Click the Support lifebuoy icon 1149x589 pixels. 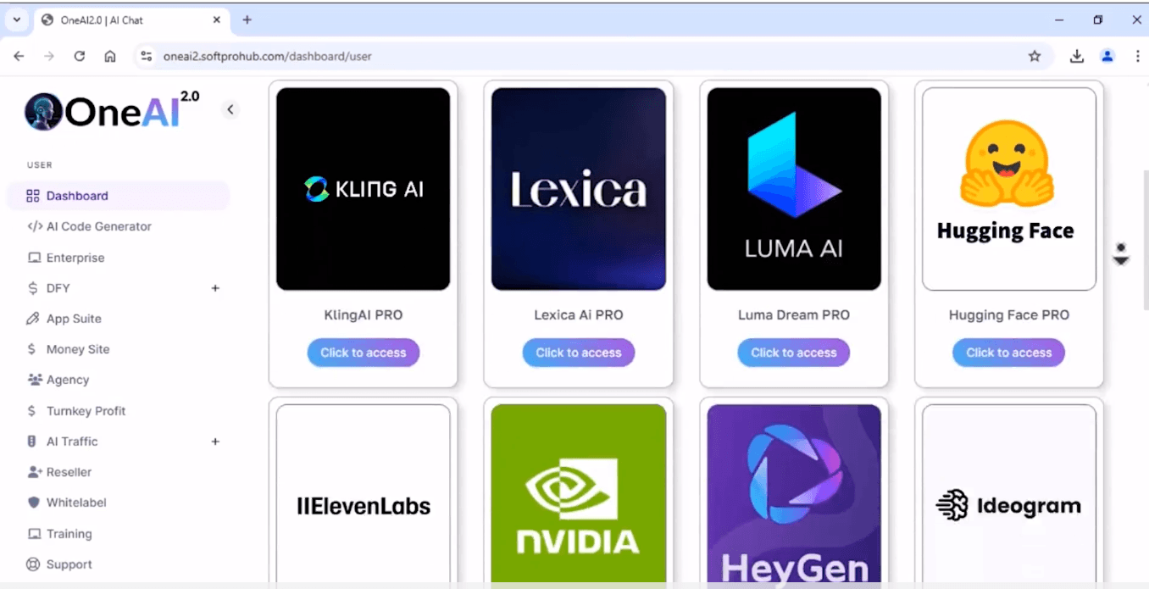tap(33, 564)
